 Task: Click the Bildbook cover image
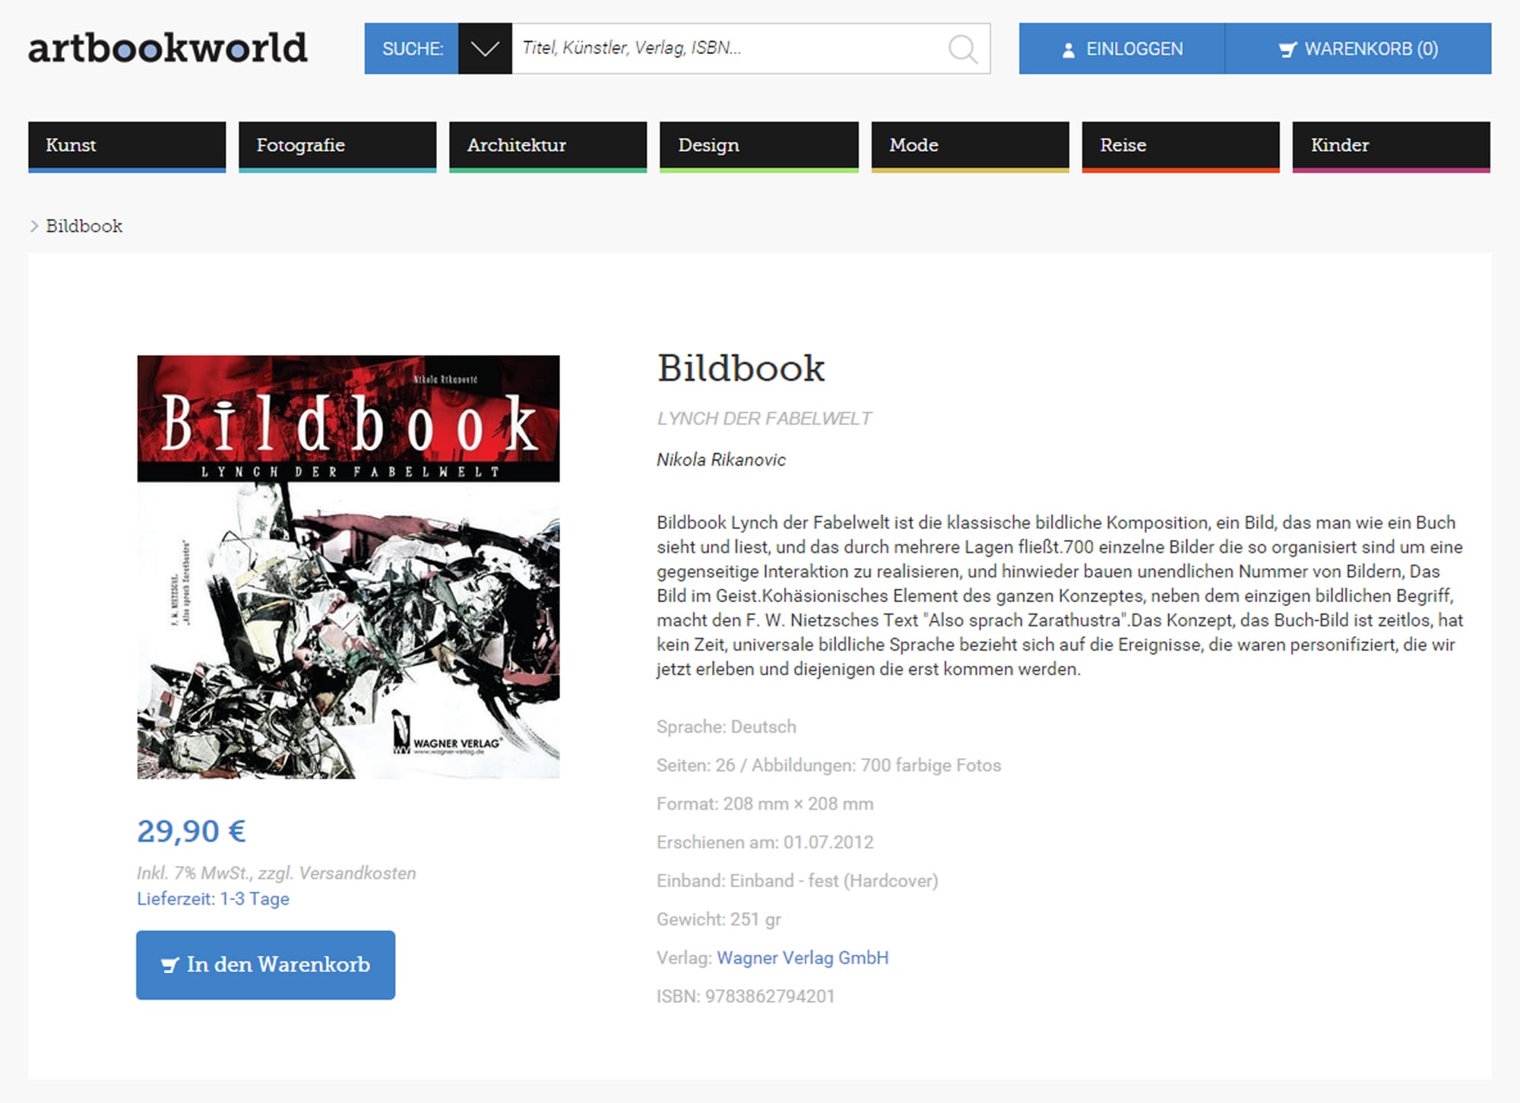pyautogui.click(x=348, y=566)
